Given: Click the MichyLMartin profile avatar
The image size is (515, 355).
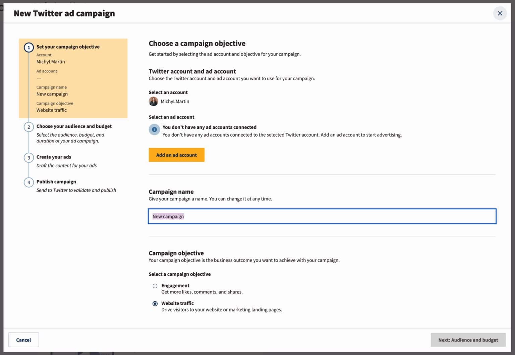Looking at the screenshot, I should point(154,101).
